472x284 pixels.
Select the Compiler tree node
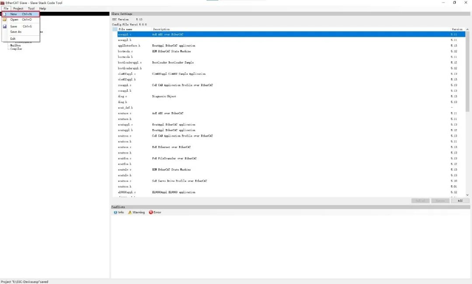click(16, 49)
